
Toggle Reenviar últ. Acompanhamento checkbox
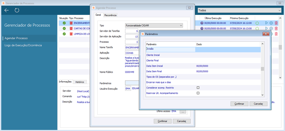click(x=198, y=93)
